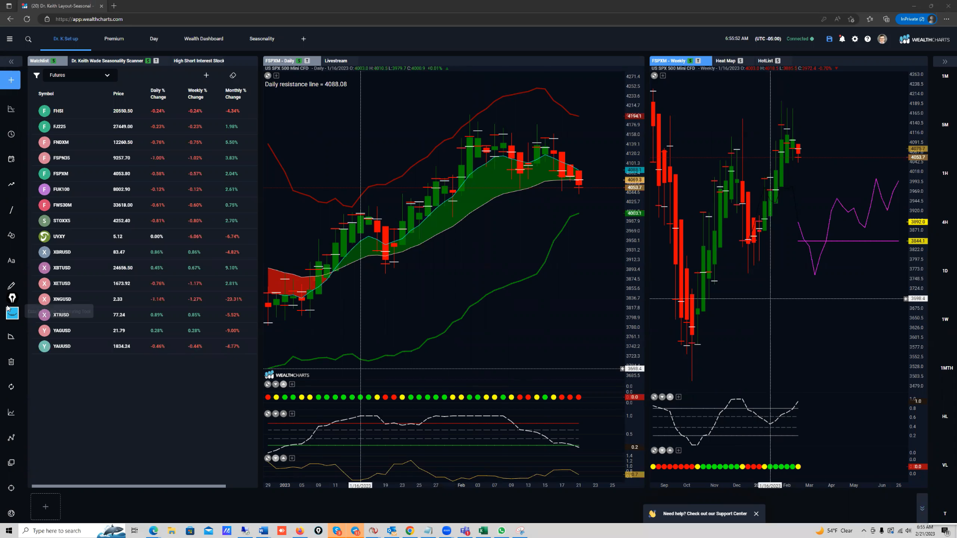This screenshot has height=538, width=957.
Task: Open the user profile avatar
Action: [882, 39]
